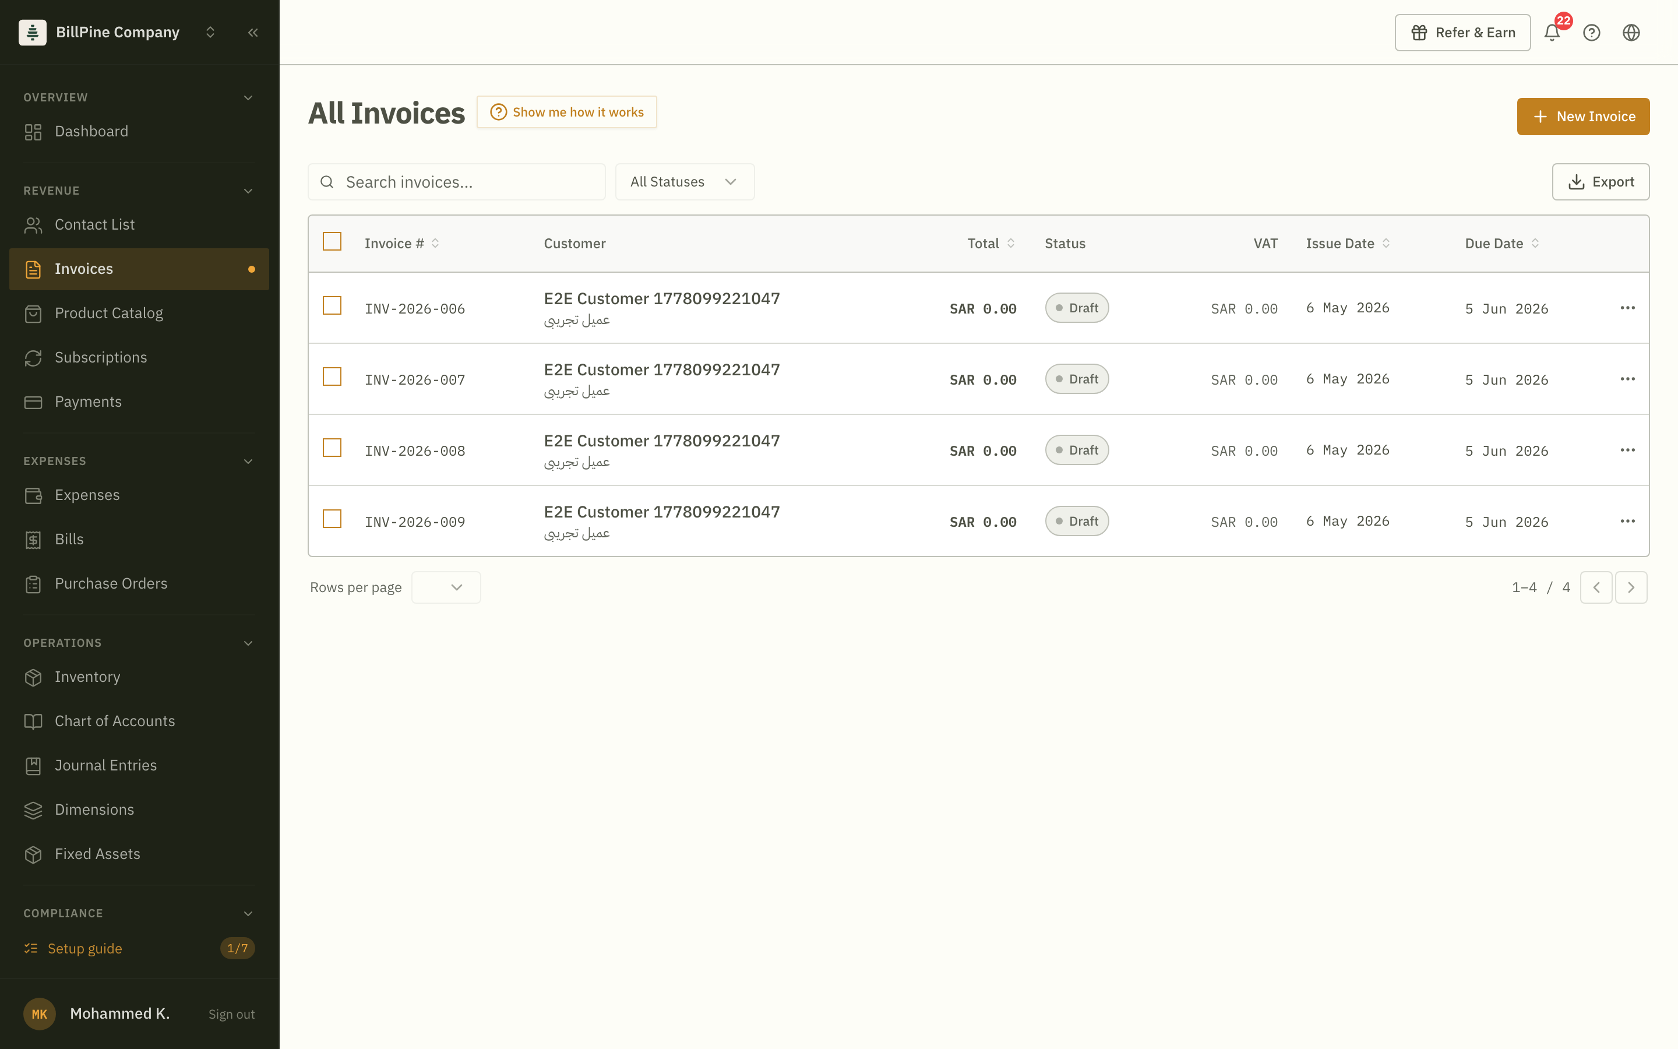Open the All Statuses filter dropdown
This screenshot has height=1049, width=1678.
[x=685, y=182]
